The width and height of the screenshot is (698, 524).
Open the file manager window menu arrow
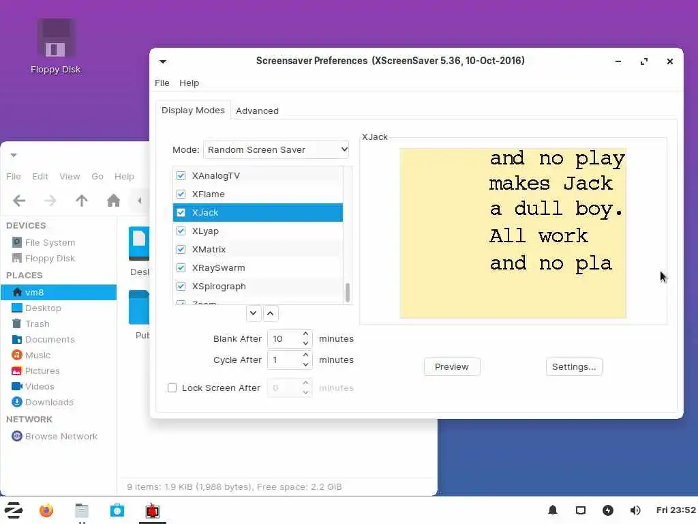[x=14, y=155]
